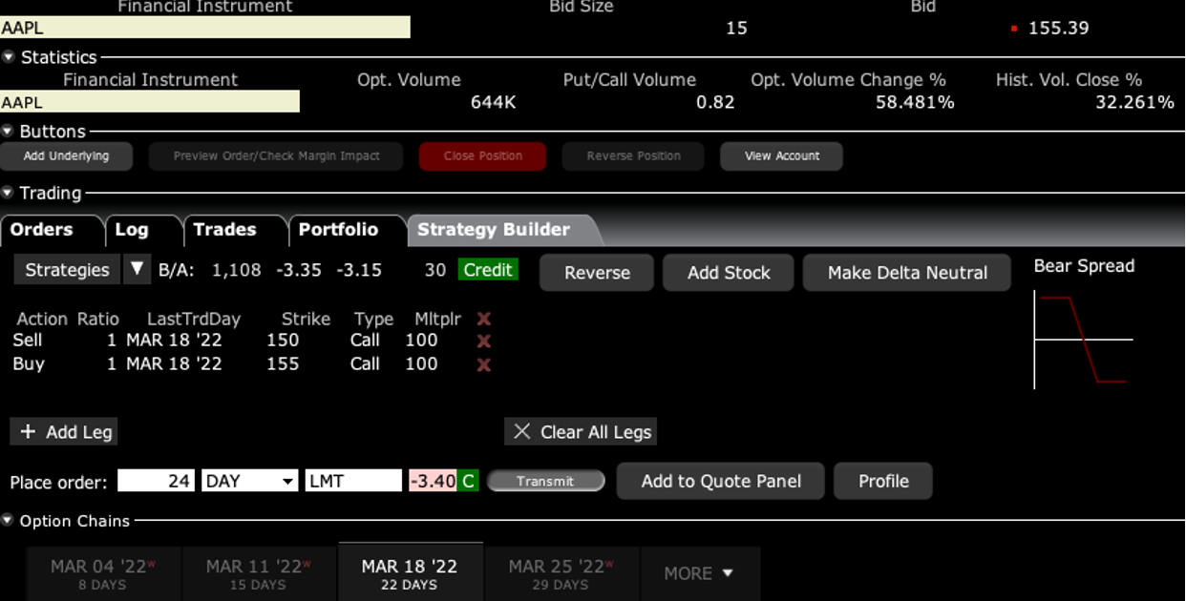Click the Add Underlying button

point(66,156)
